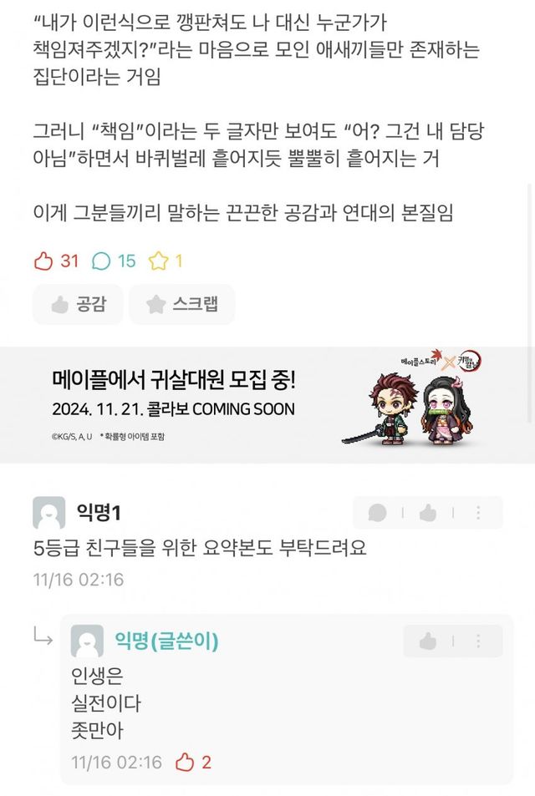The width and height of the screenshot is (535, 796).
Task: Tap the 공감 like button
Action: [x=78, y=304]
